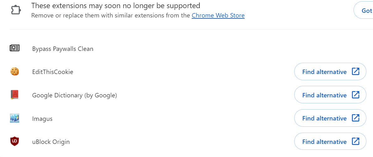The width and height of the screenshot is (373, 157).
Task: Click the Bypass Paywalls Clean newspaper icon
Action: 15,48
